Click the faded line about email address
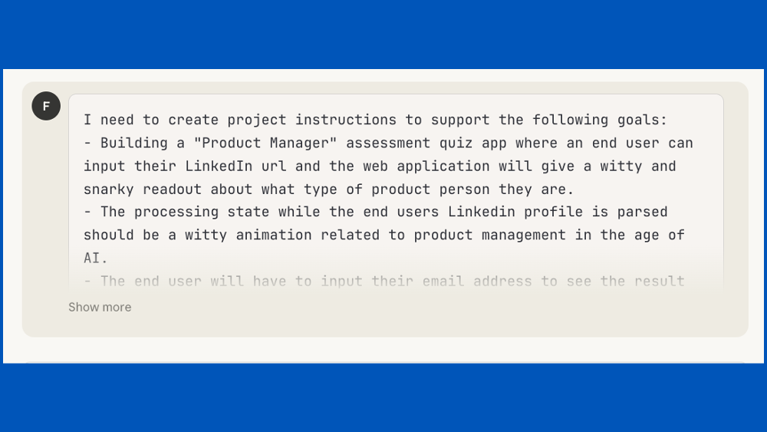 click(x=383, y=281)
